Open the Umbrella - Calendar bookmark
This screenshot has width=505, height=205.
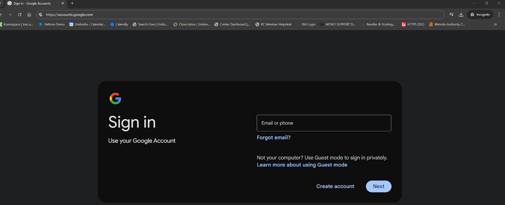87,24
